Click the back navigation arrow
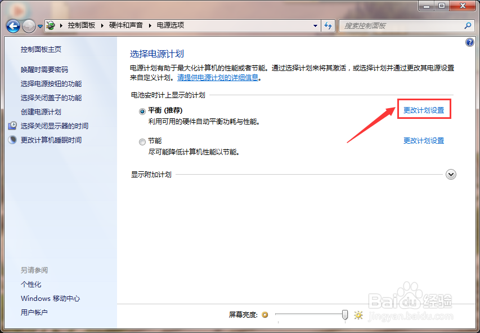The image size is (480, 333). pyautogui.click(x=12, y=25)
